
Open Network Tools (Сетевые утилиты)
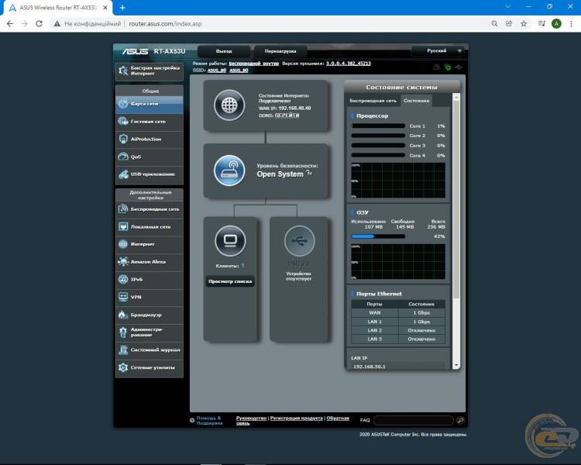(150, 368)
